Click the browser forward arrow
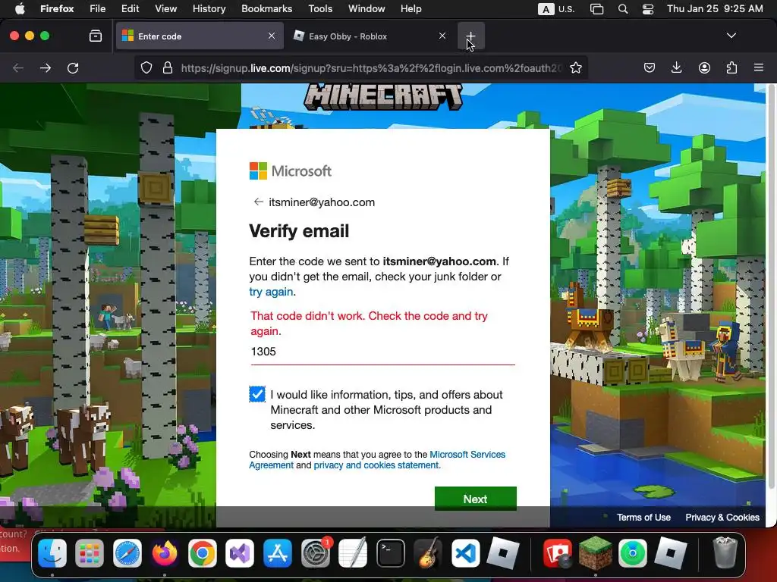Image resolution: width=777 pixels, height=582 pixels. [x=46, y=67]
